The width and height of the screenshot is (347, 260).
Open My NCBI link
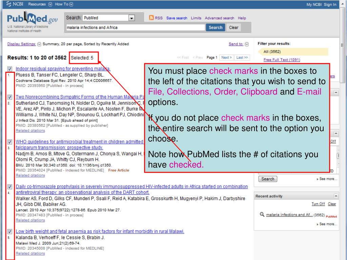[x=314, y=4]
